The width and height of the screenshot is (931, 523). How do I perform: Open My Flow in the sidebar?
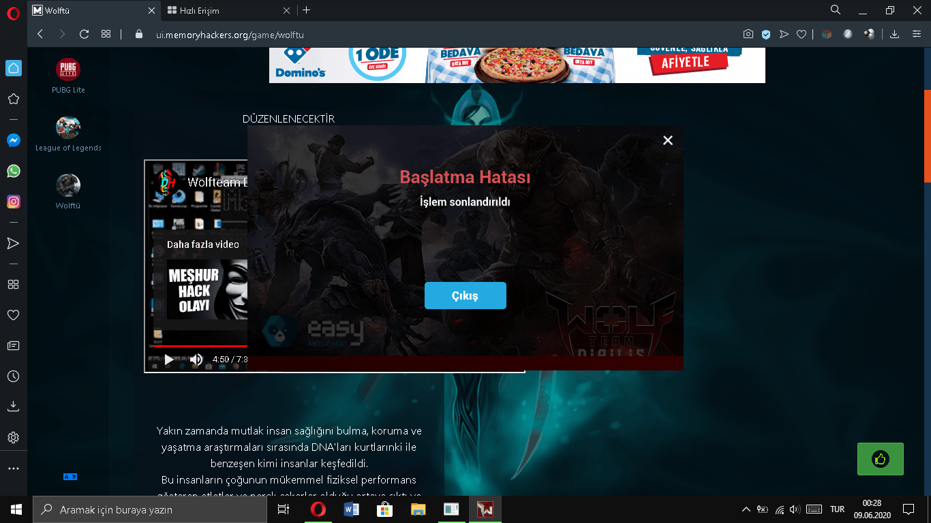(13, 243)
